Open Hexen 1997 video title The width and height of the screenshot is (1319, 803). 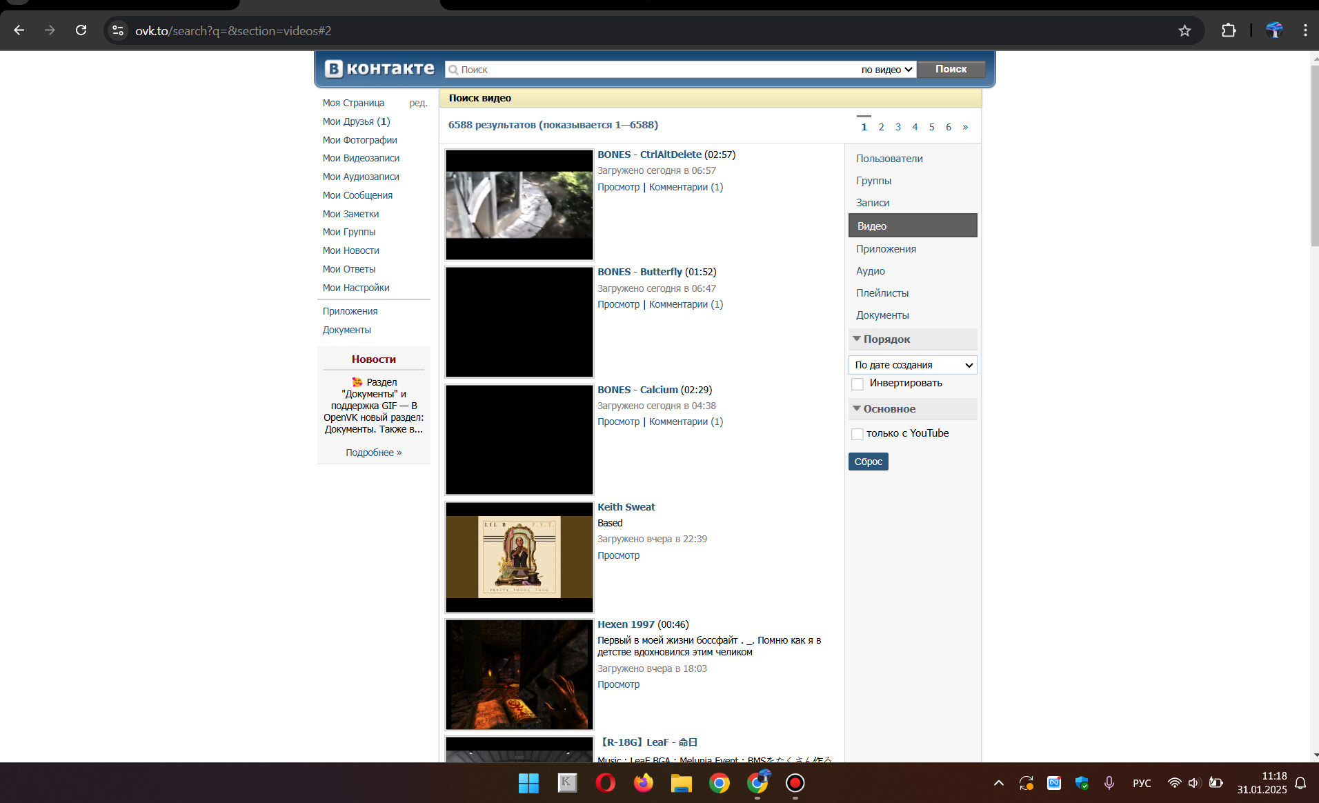coord(626,624)
